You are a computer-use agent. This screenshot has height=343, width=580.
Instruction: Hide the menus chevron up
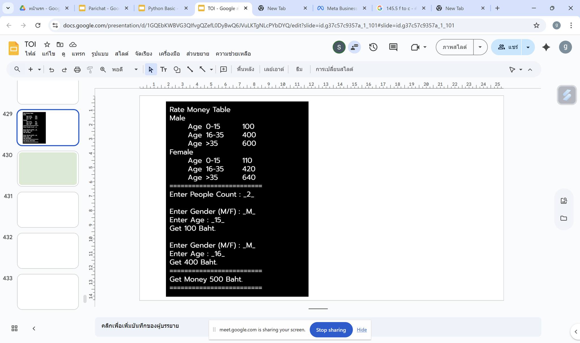tap(530, 70)
